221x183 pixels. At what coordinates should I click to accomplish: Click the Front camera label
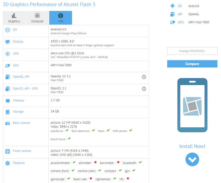coord(22,151)
